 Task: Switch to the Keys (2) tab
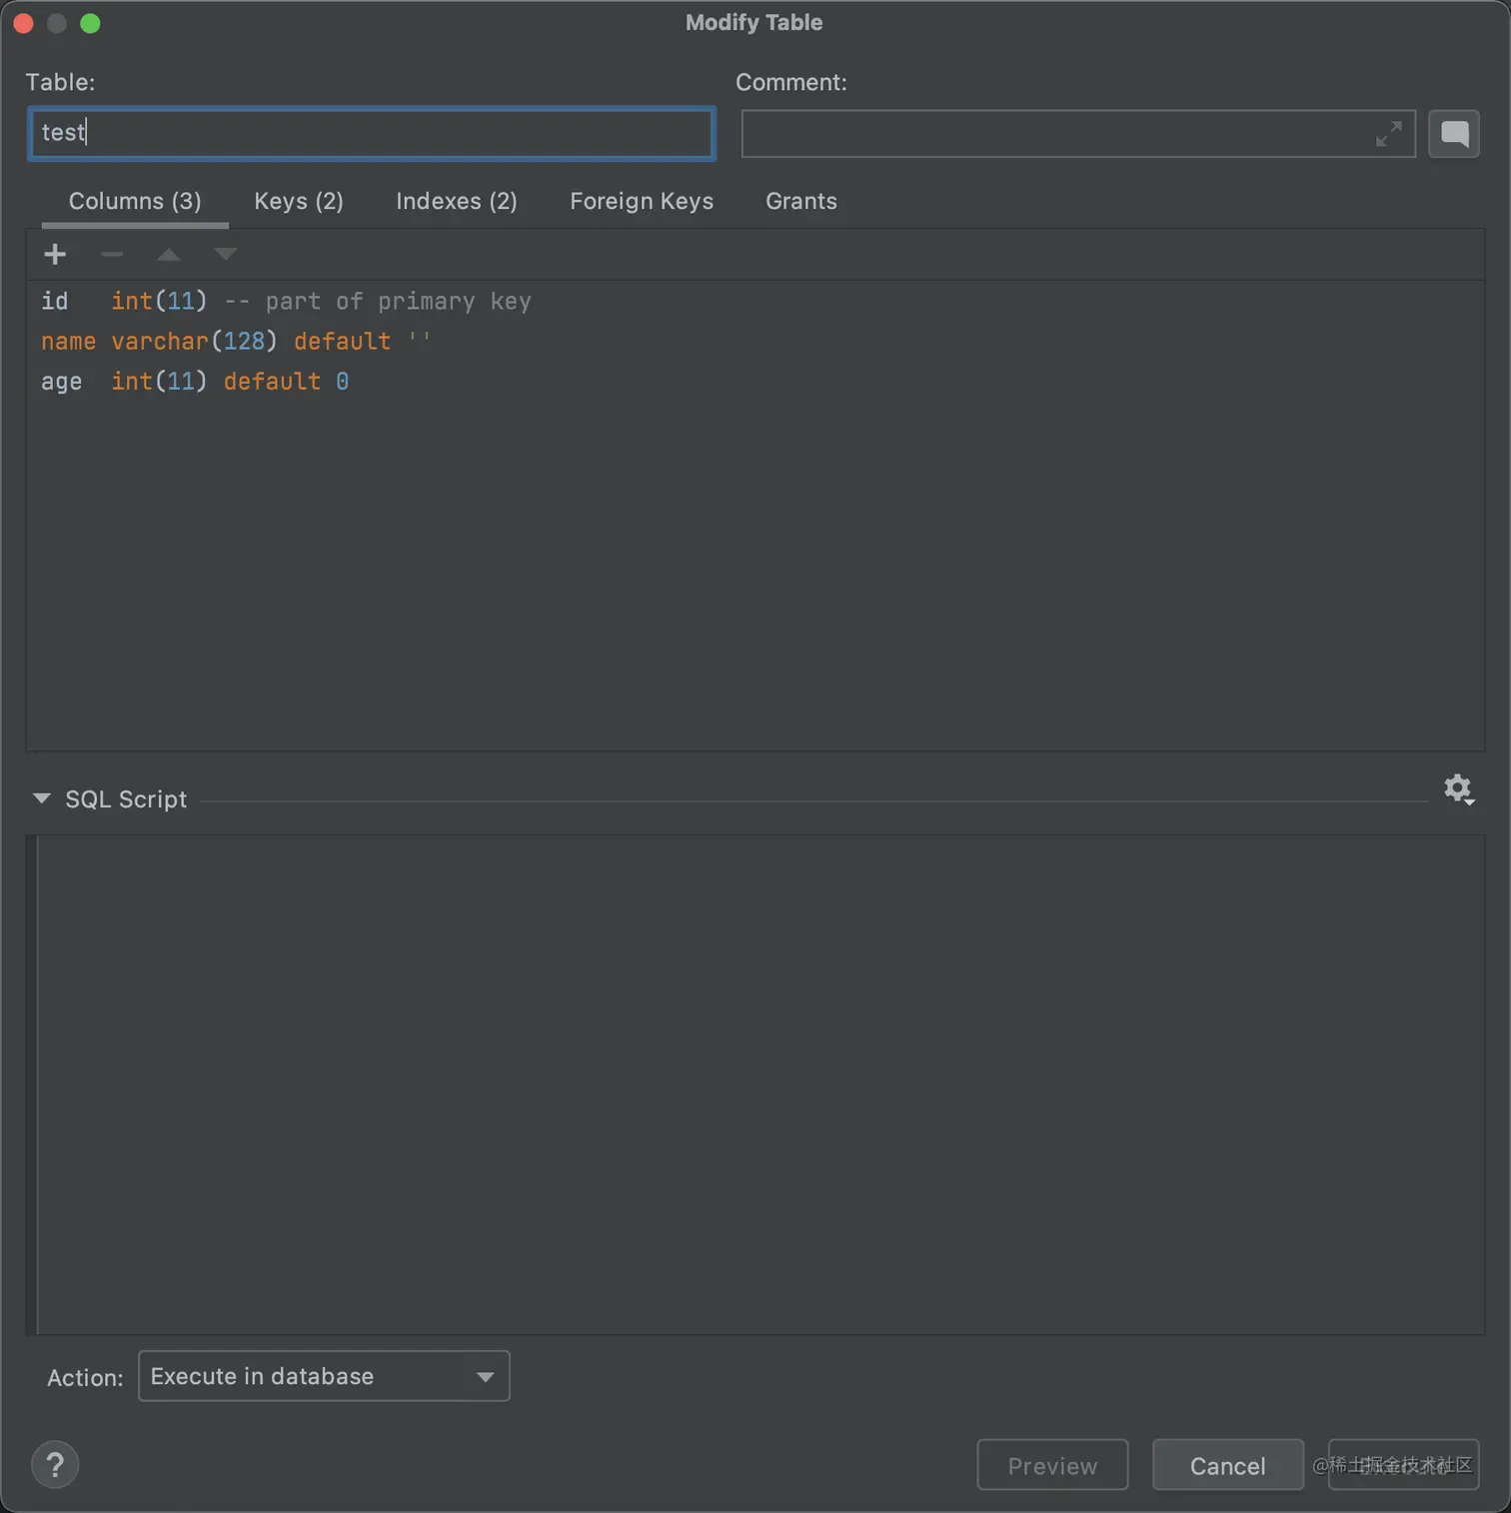pyautogui.click(x=299, y=201)
